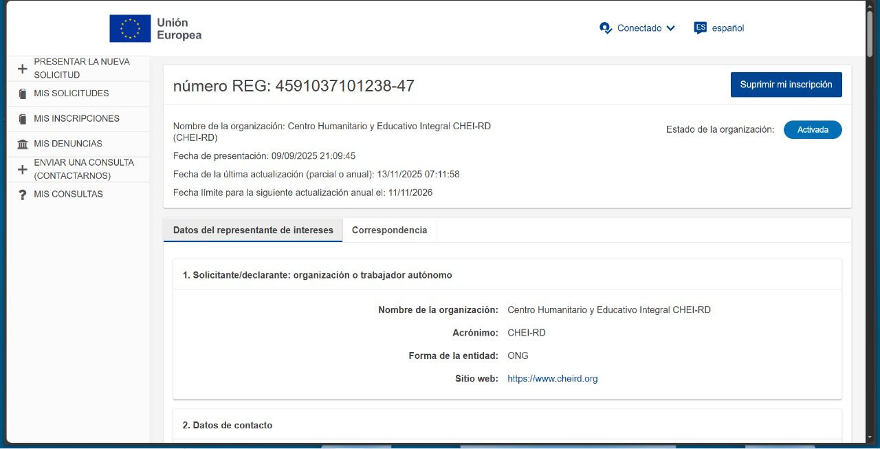Image resolution: width=880 pixels, height=449 pixels.
Task: Click the plus icon for Presentar la Nueva Solicitud
Action: click(x=22, y=68)
